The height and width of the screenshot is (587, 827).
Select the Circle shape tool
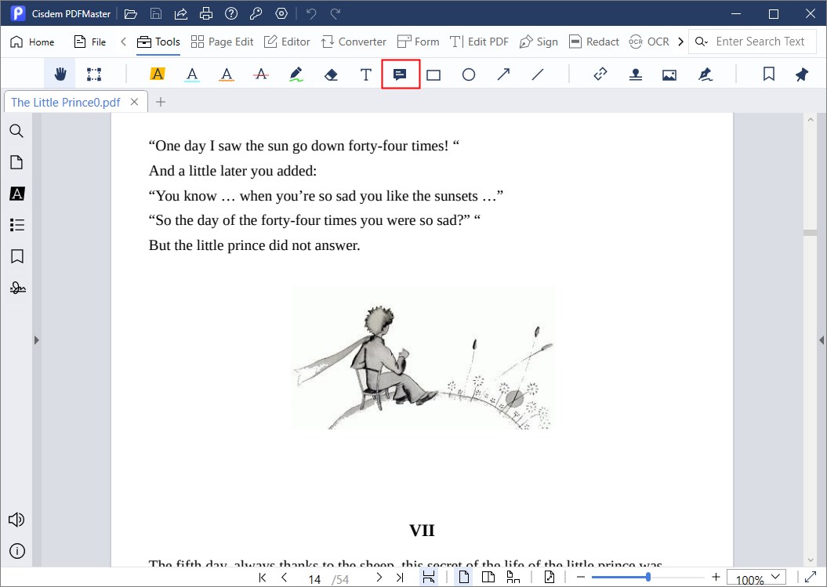(x=468, y=75)
